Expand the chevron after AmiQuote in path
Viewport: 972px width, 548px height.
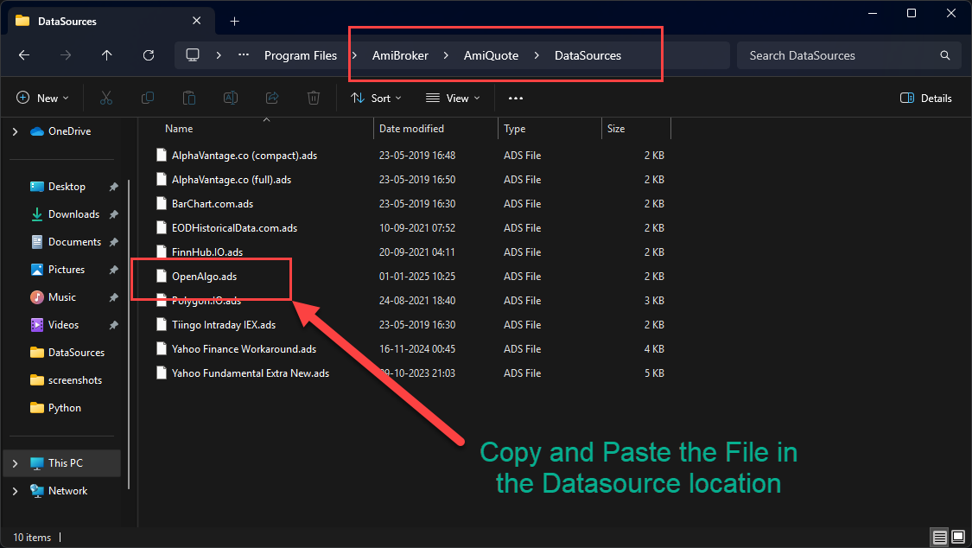(537, 55)
